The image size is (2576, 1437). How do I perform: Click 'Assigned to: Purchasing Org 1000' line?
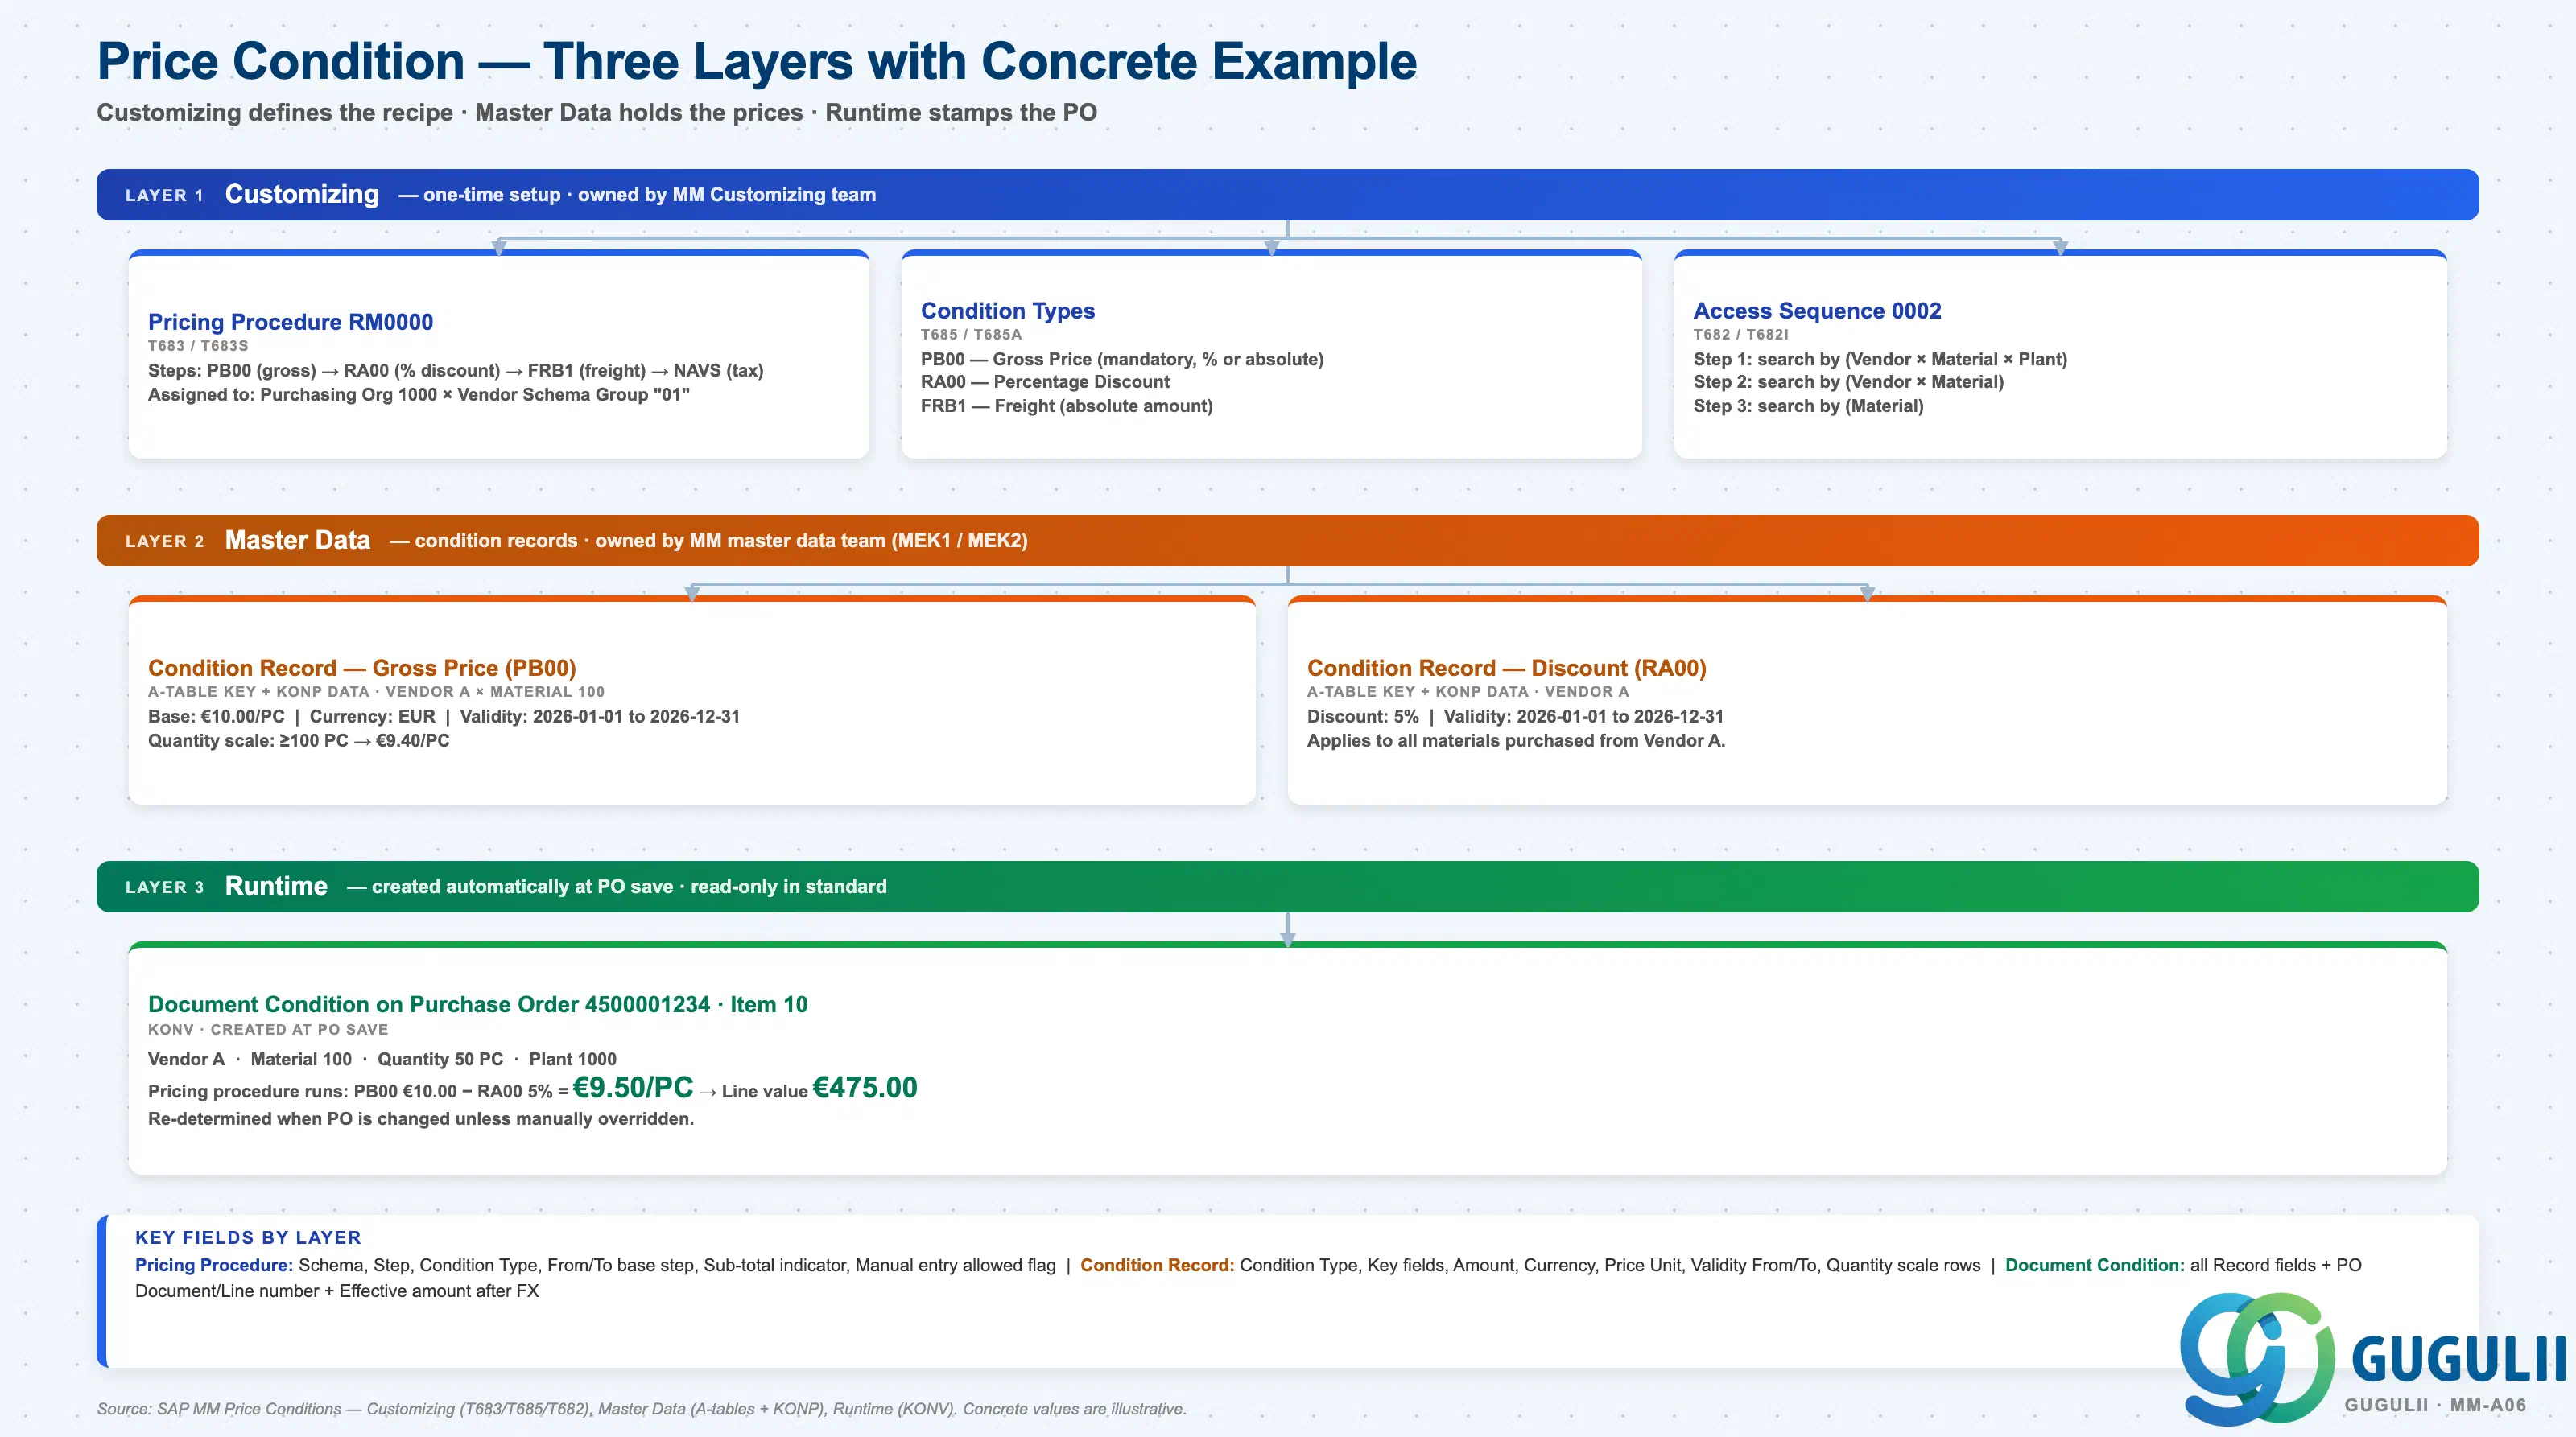click(x=419, y=395)
